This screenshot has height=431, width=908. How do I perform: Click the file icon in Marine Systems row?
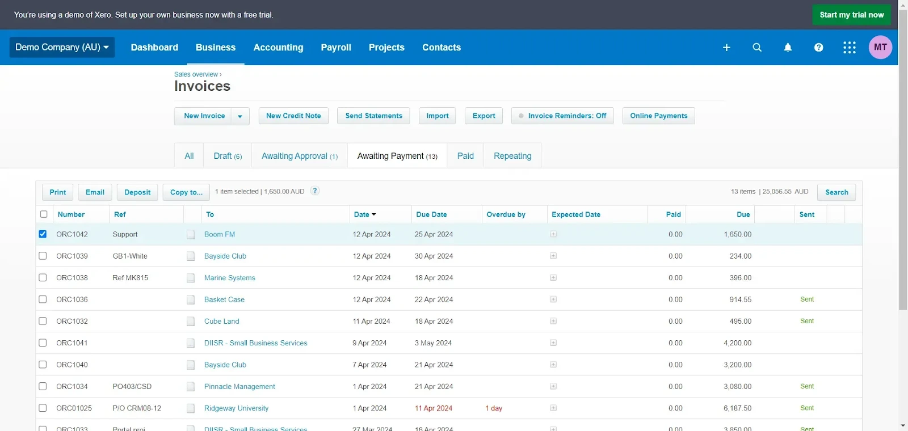click(191, 278)
